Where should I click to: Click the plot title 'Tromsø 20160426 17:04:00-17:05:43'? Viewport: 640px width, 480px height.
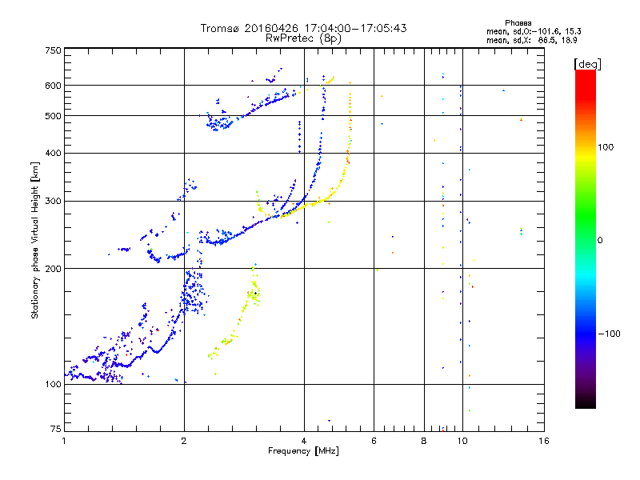click(303, 28)
